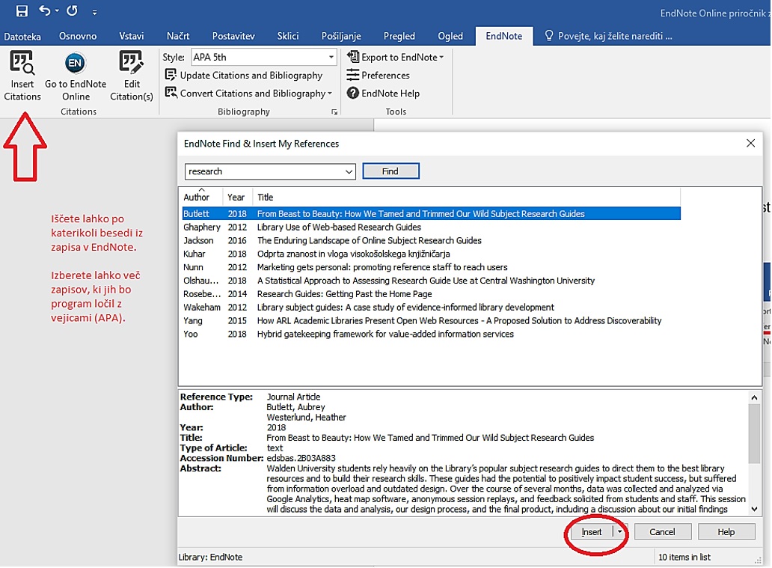
Task: Click the '10 items in list' status text
Action: [684, 557]
